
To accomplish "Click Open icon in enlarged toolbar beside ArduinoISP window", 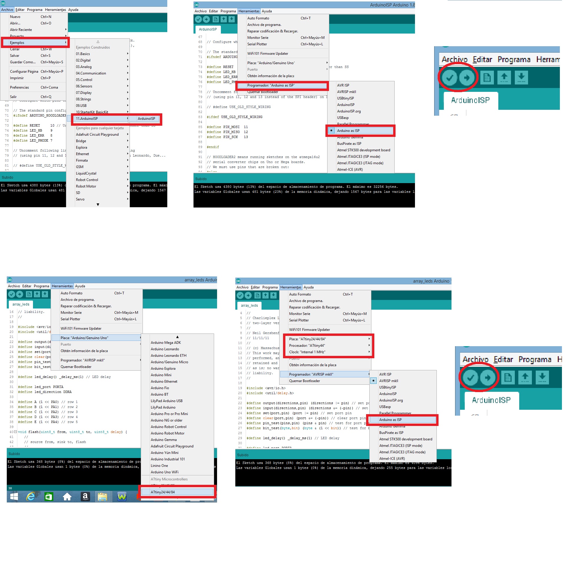I will (504, 78).
